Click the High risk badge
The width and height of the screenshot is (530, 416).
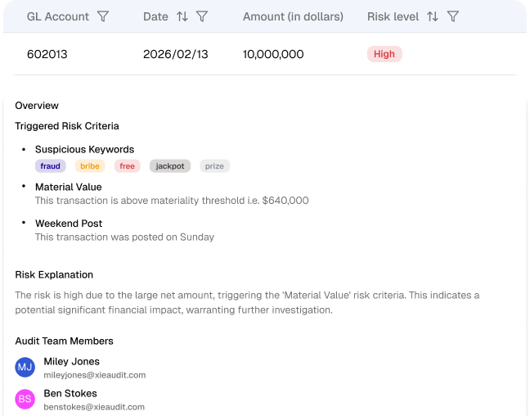click(x=384, y=54)
